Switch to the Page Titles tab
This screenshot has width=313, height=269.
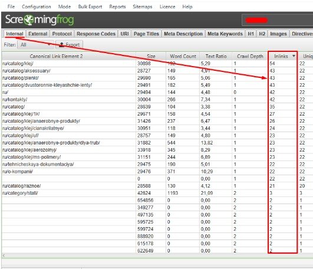(146, 34)
